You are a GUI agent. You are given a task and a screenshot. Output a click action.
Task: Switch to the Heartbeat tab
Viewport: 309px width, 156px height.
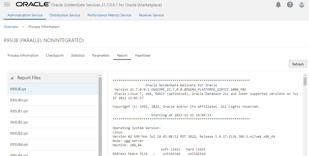(143, 55)
